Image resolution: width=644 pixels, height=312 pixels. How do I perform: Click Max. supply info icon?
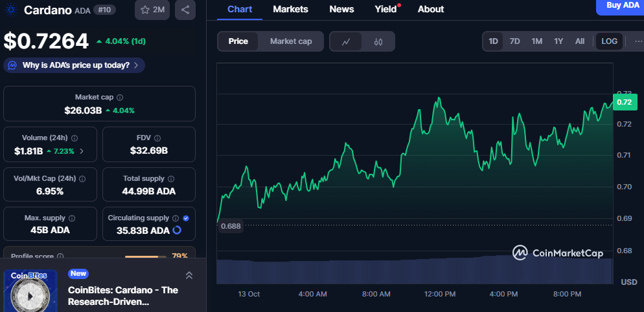point(71,218)
